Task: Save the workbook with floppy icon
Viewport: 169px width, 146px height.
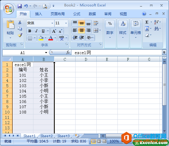Action: tap(20, 6)
